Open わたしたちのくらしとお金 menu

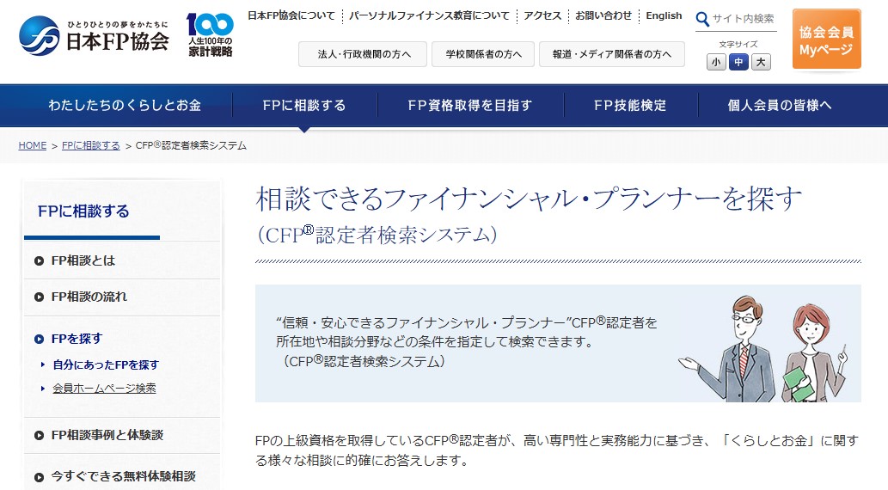point(125,106)
